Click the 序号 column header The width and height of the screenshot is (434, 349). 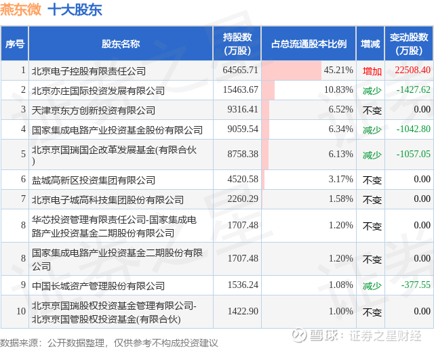click(15, 43)
